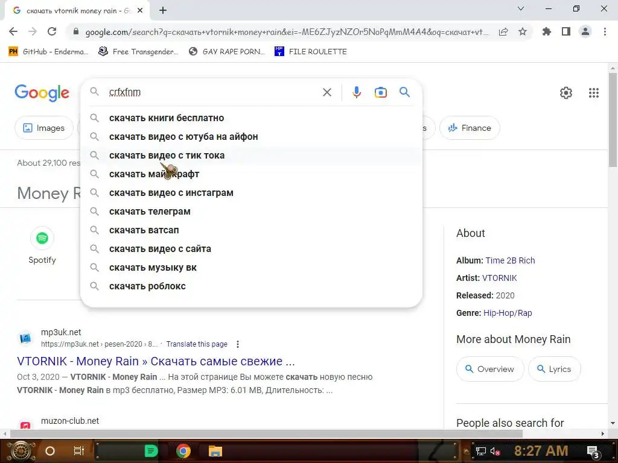Select suggestion скачать майнкрафт
The height and width of the screenshot is (463, 618).
point(251,174)
